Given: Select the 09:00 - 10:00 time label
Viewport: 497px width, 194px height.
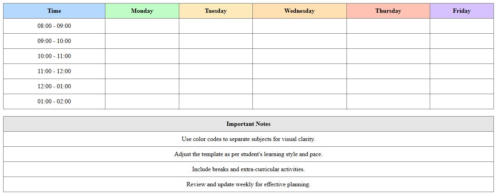Looking at the screenshot, I should tap(54, 41).
